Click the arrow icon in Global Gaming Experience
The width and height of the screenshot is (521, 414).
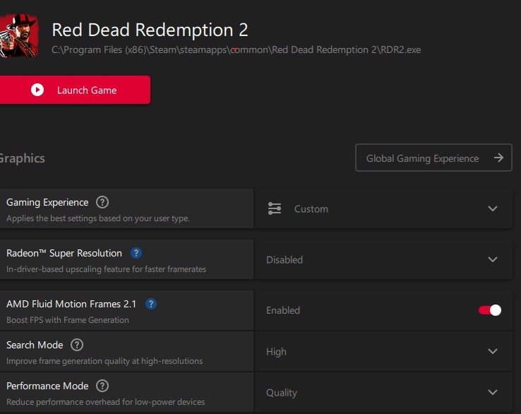[498, 158]
